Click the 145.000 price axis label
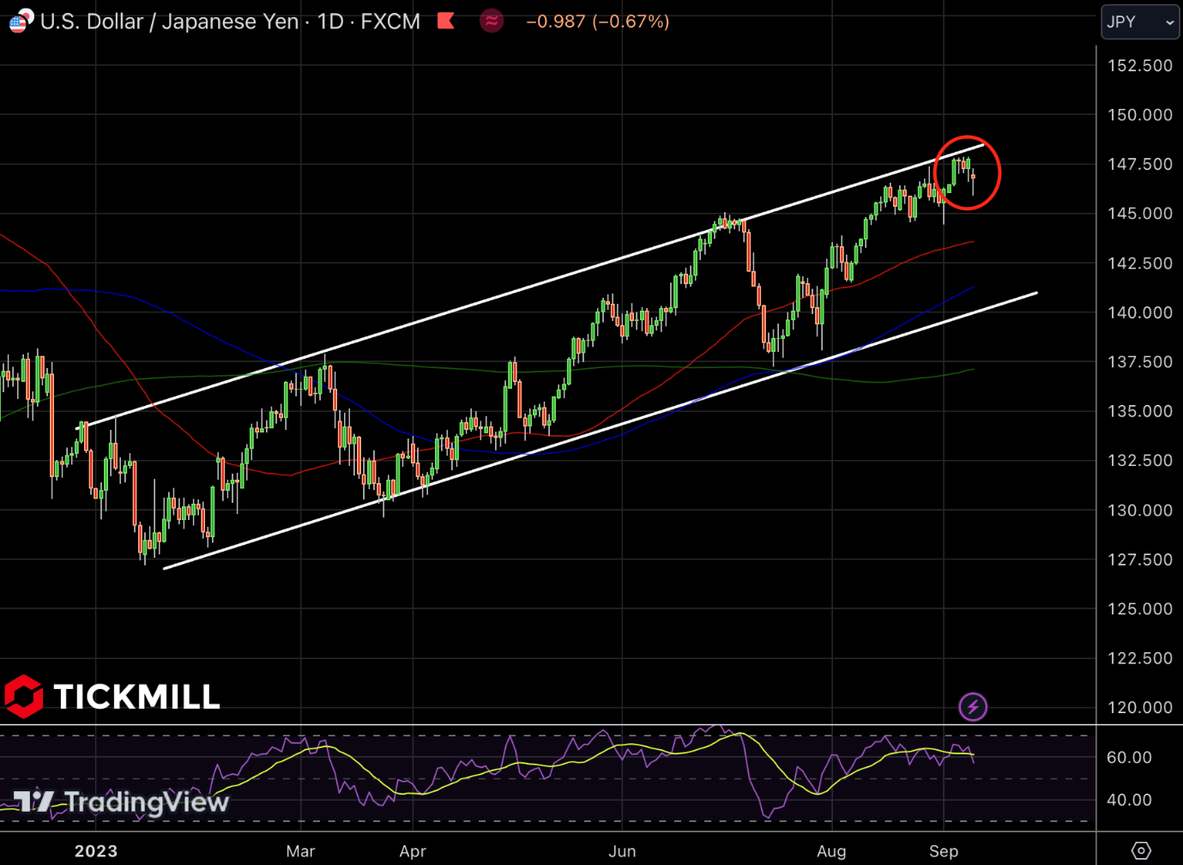 pyautogui.click(x=1140, y=214)
